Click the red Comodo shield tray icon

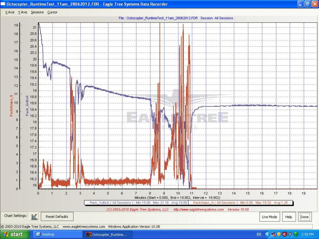point(285,235)
